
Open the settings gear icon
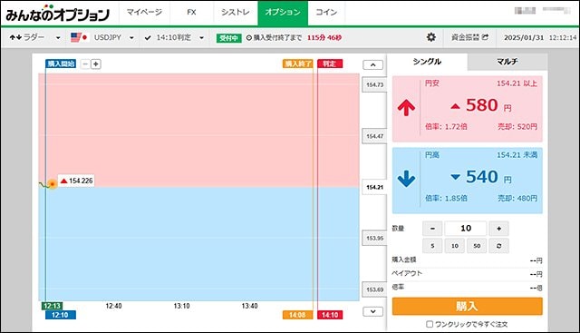[431, 37]
